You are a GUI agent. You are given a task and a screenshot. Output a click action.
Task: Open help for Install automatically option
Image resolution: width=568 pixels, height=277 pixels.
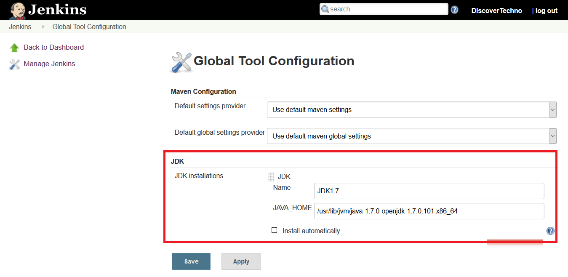550,231
